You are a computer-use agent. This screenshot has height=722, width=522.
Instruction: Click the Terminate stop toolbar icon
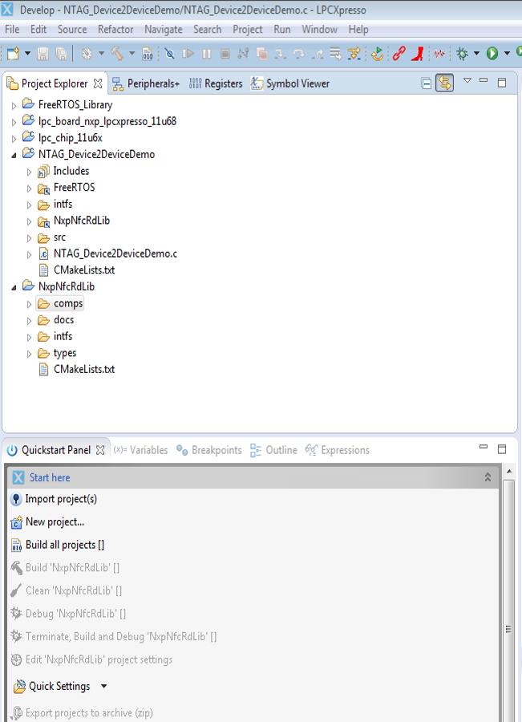click(225, 54)
